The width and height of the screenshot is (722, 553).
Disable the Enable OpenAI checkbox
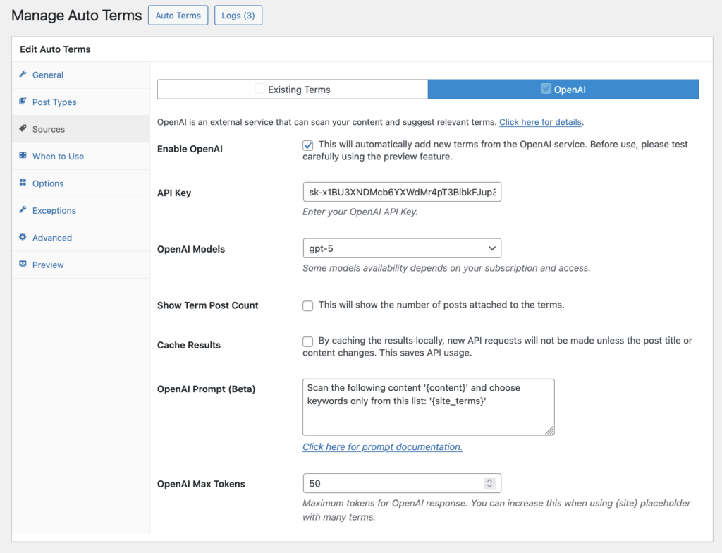click(x=308, y=146)
